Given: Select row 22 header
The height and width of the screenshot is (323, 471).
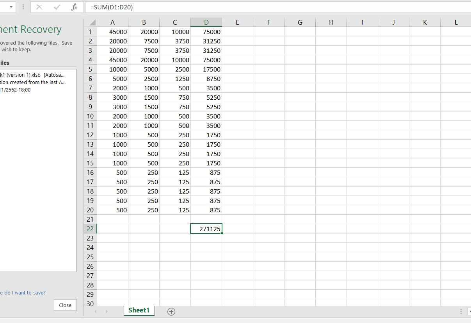Looking at the screenshot, I should point(90,229).
